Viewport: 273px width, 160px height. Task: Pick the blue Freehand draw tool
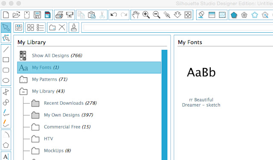6,113
